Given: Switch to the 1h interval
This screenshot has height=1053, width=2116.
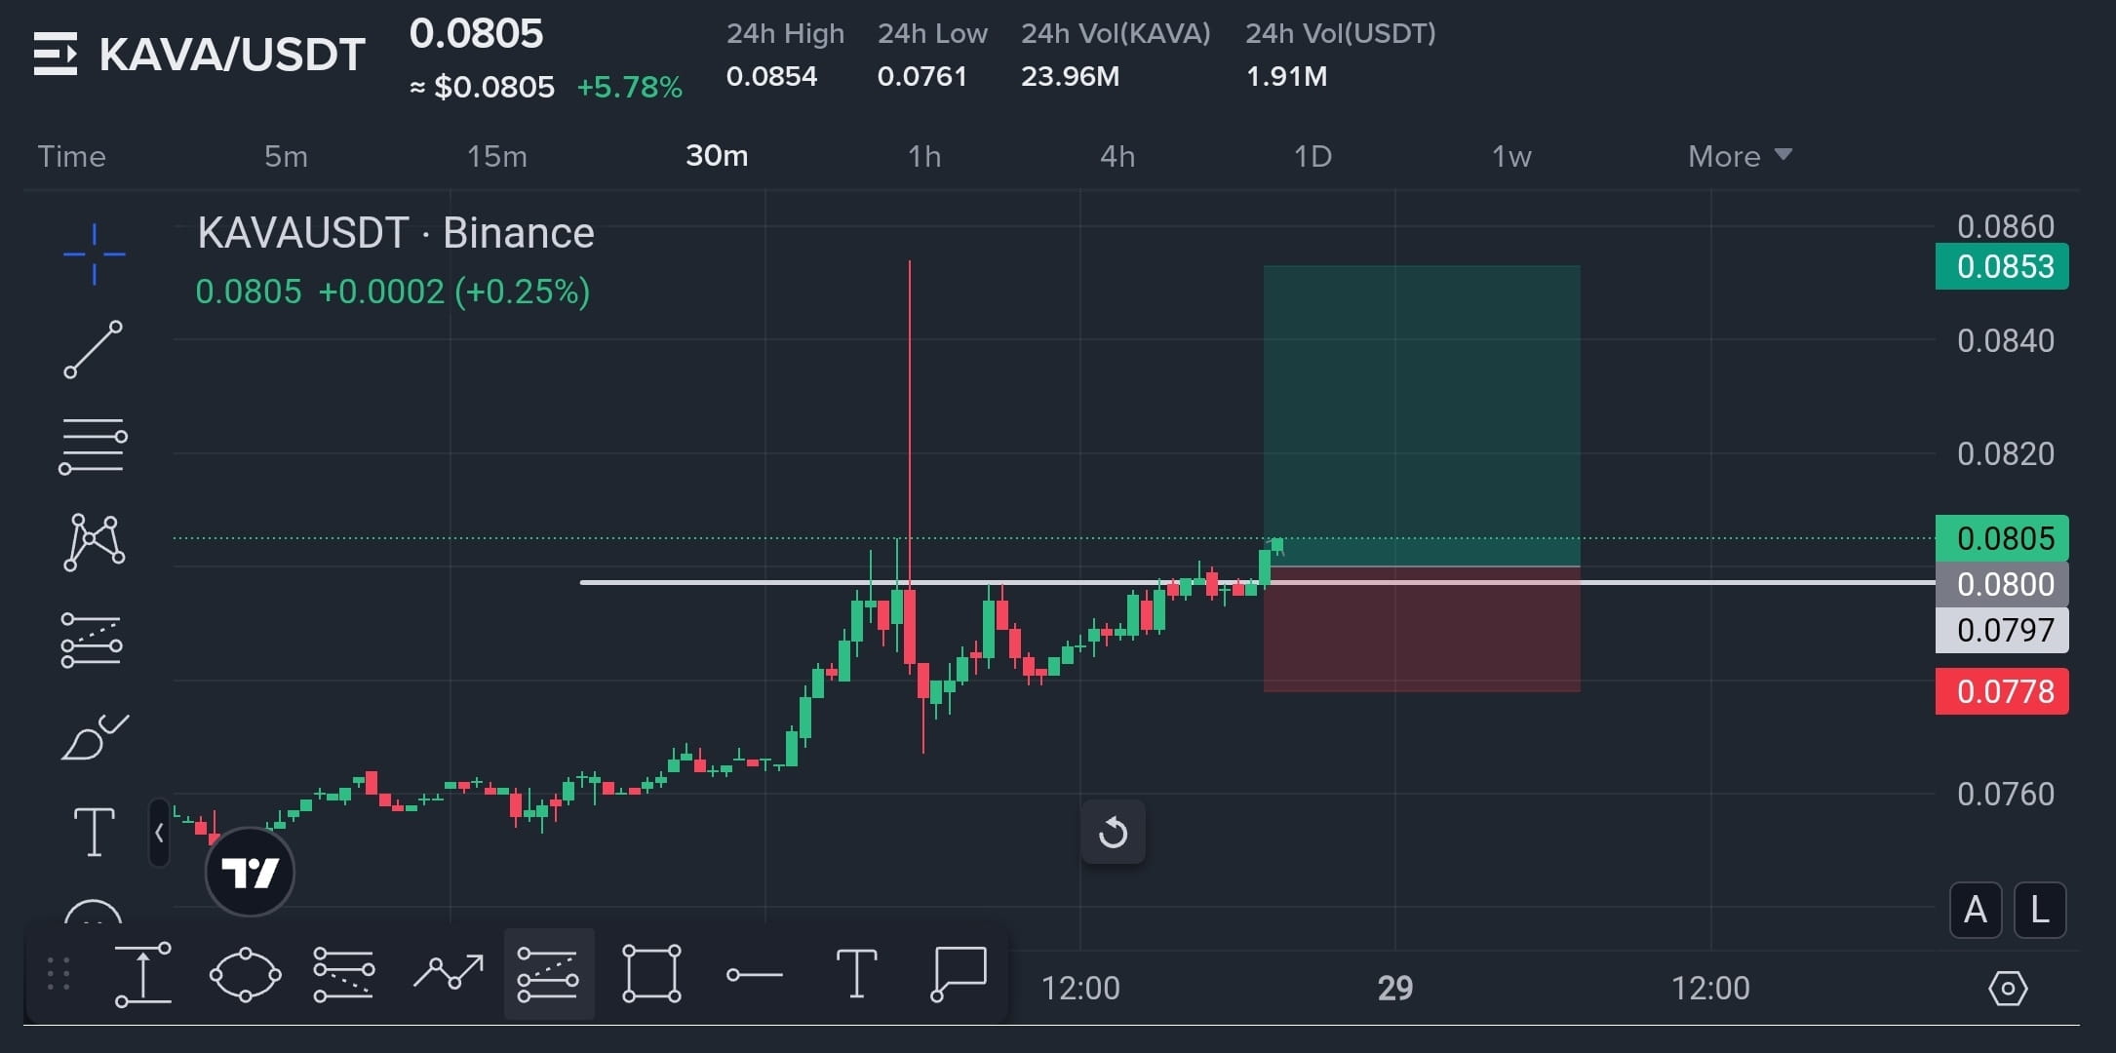Looking at the screenshot, I should coord(924,156).
